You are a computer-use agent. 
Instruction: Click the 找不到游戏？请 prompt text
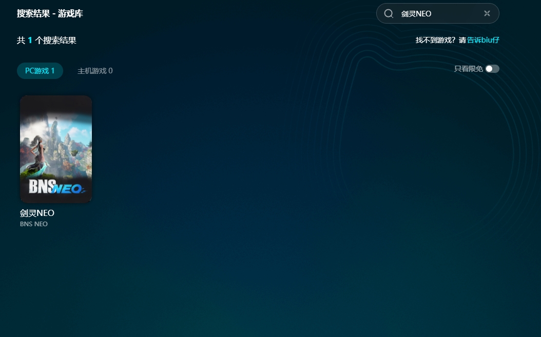tap(440, 40)
